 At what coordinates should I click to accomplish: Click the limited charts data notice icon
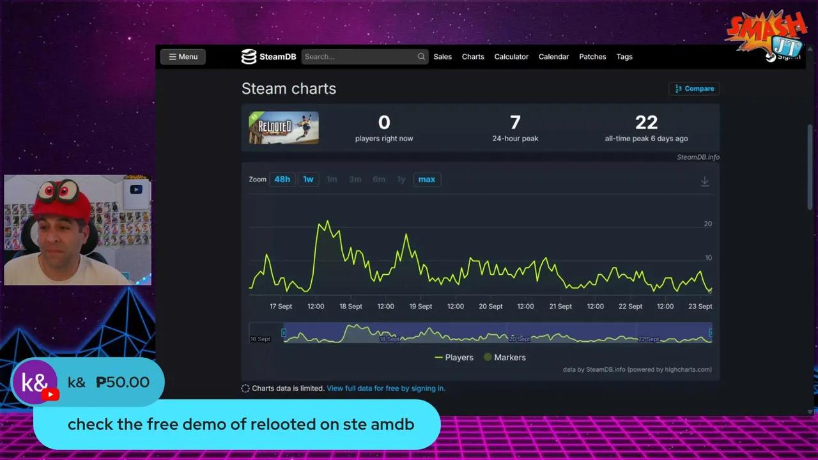point(245,388)
